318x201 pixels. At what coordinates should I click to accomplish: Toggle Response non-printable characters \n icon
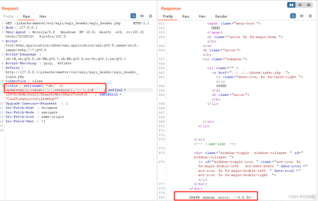[302, 16]
